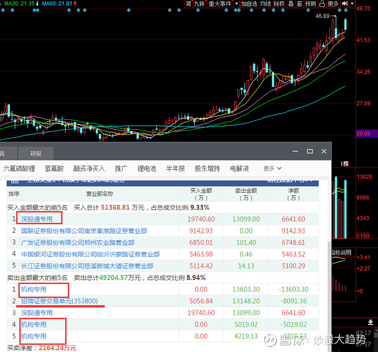Open the fourth-ranked seller 机构专用 link
This screenshot has height=352, width=378.
(x=34, y=325)
